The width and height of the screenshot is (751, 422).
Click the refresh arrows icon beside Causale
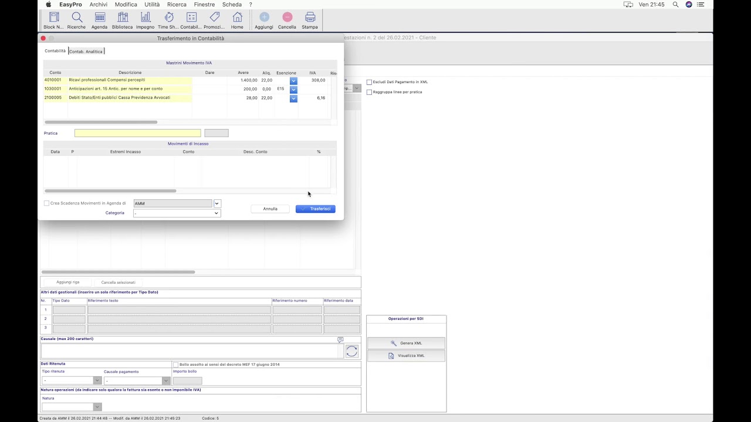[x=351, y=351]
